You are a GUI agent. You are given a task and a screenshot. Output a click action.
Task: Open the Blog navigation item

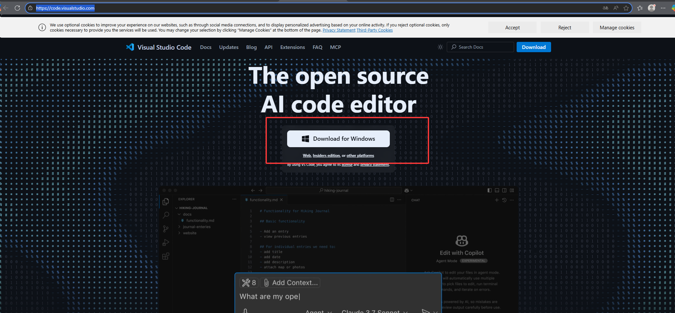point(251,47)
